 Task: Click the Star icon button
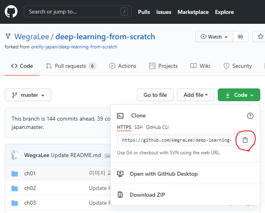coord(259,36)
